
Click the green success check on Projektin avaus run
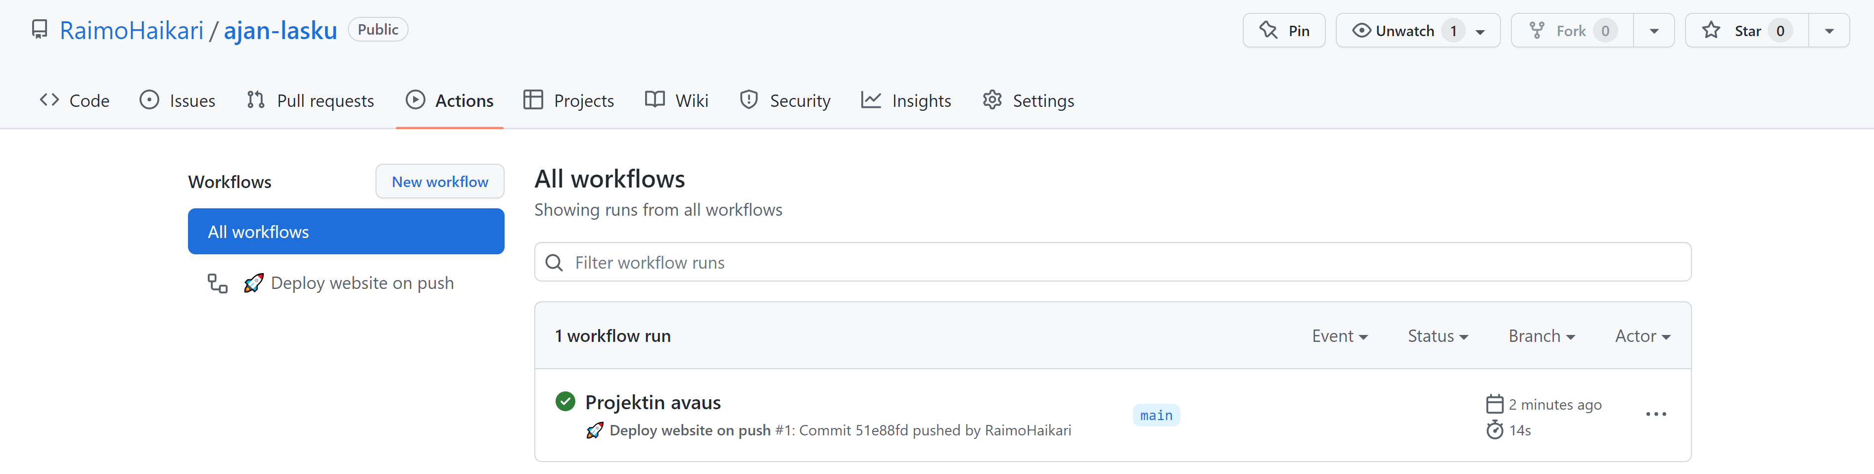coord(565,401)
